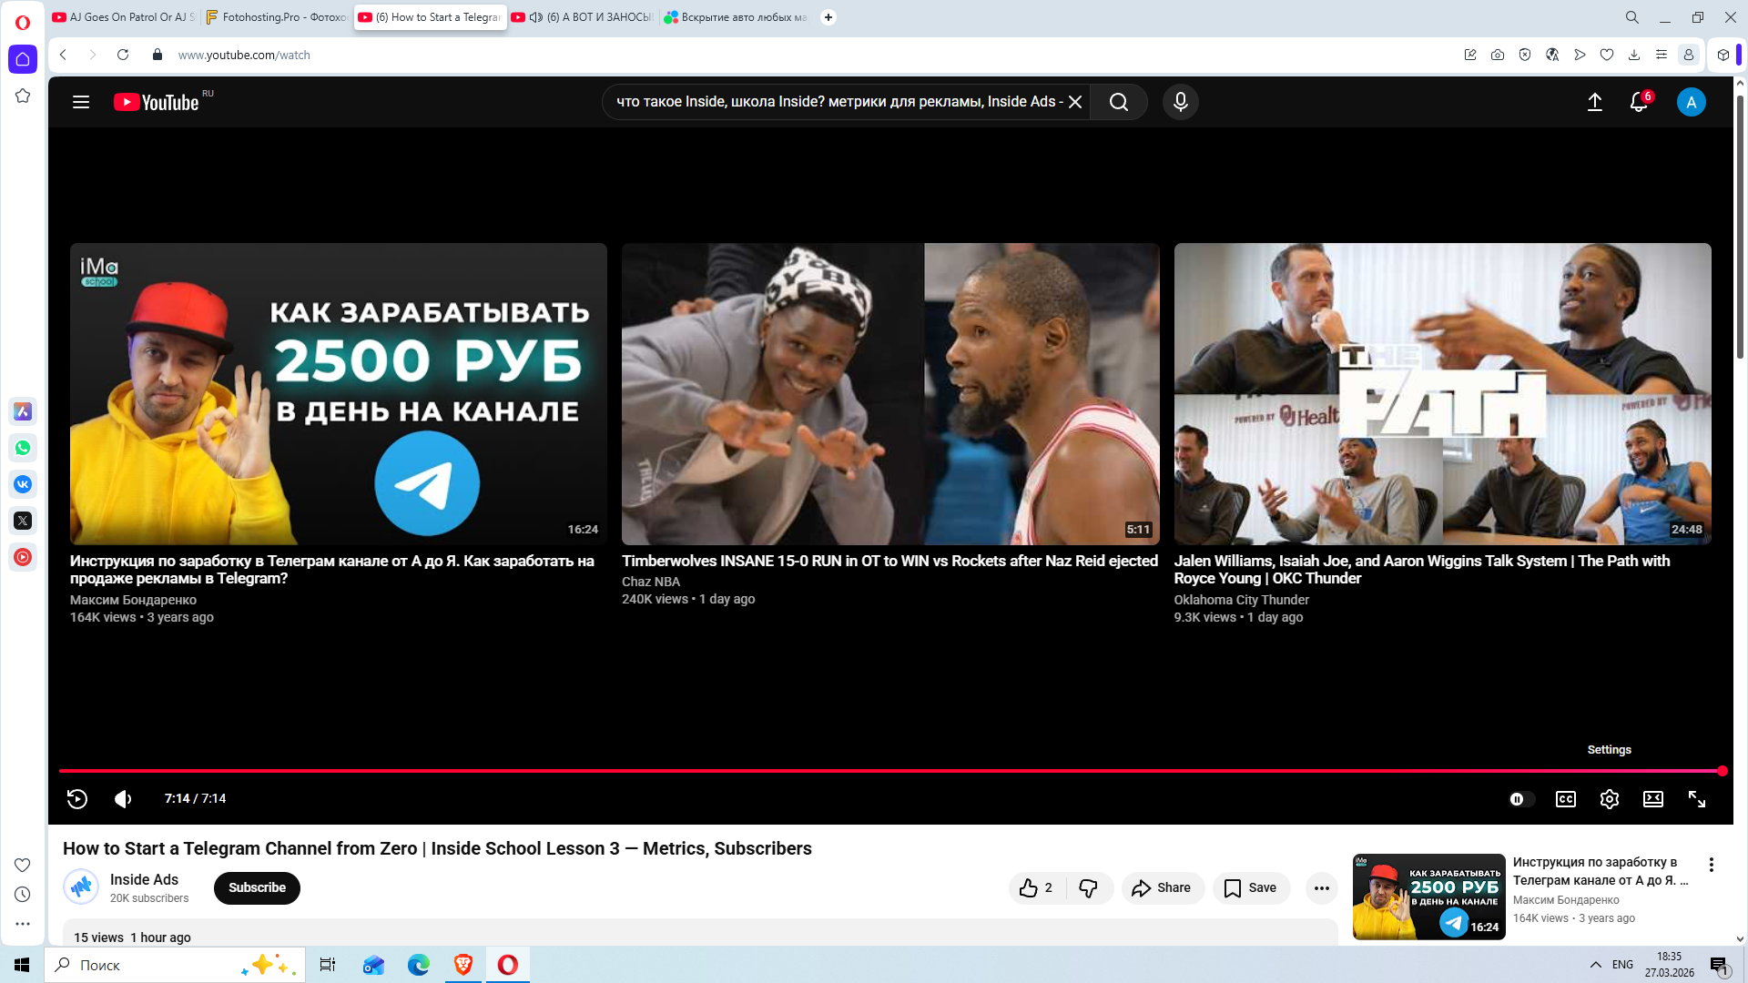Screen dimensions: 1748x983
Task: Click the voice search microphone
Action: coord(1180,102)
